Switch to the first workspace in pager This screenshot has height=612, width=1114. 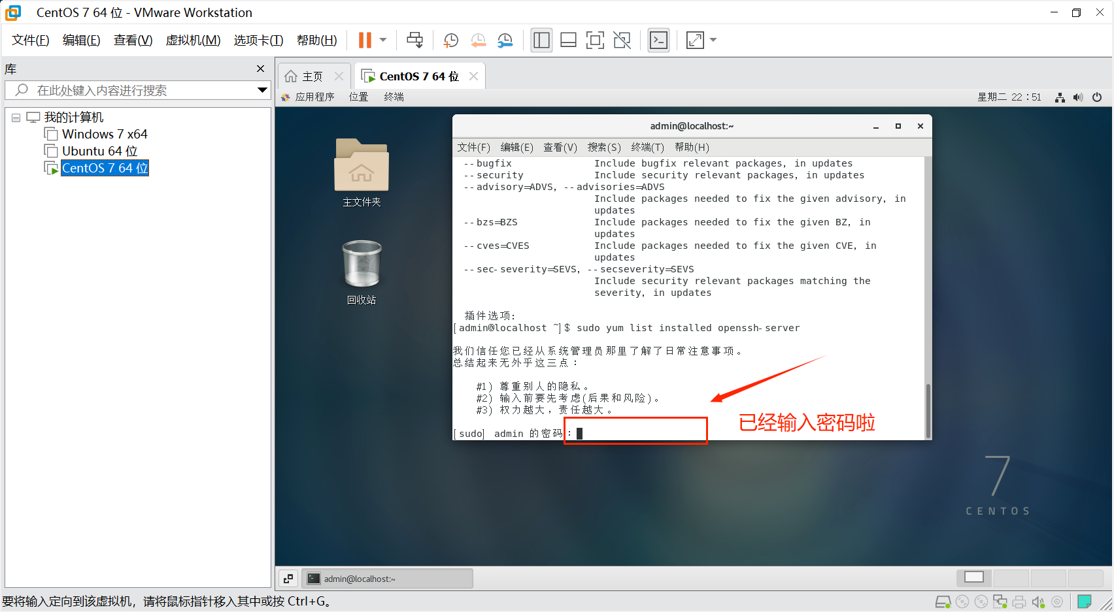coord(974,578)
